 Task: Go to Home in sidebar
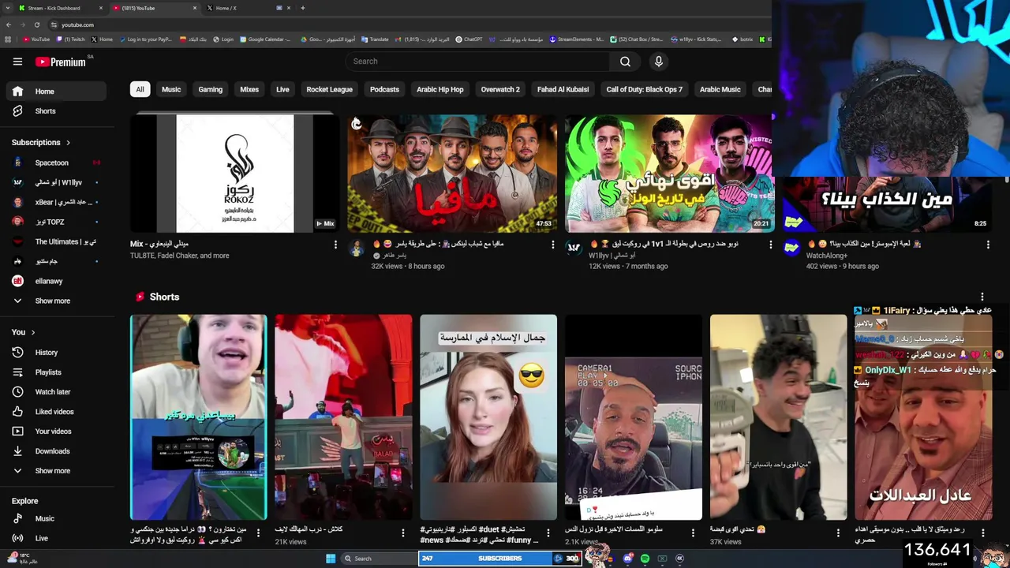pyautogui.click(x=55, y=92)
